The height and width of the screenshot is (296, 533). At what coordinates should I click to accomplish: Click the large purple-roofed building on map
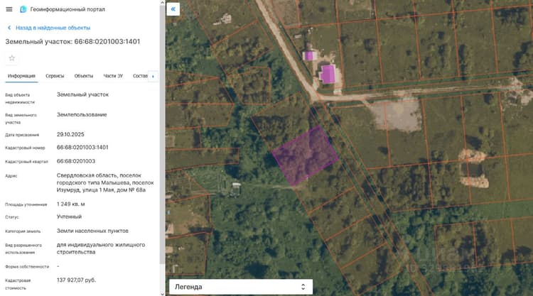[328, 74]
